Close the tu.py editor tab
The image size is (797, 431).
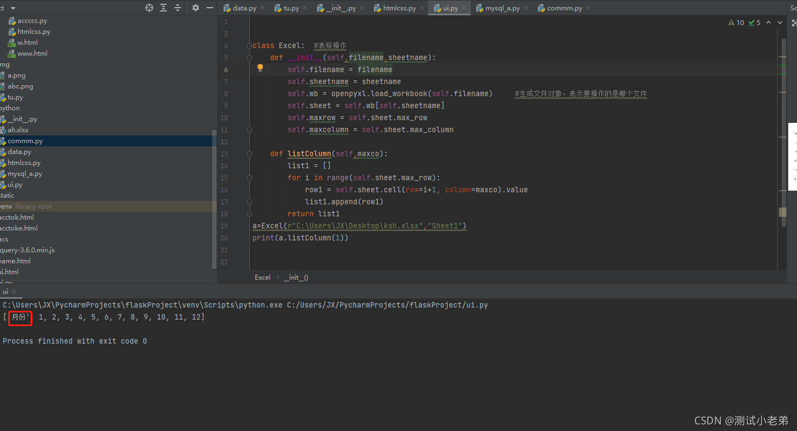tap(304, 8)
